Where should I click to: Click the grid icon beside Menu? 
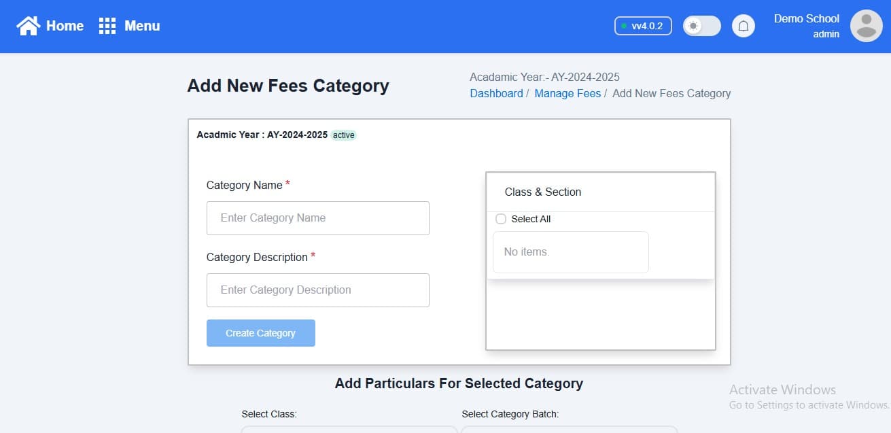pos(107,26)
